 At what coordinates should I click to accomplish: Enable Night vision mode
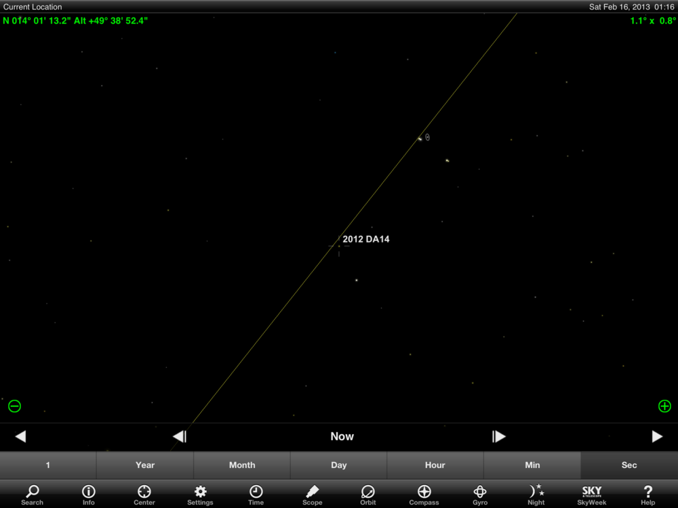pos(536,494)
